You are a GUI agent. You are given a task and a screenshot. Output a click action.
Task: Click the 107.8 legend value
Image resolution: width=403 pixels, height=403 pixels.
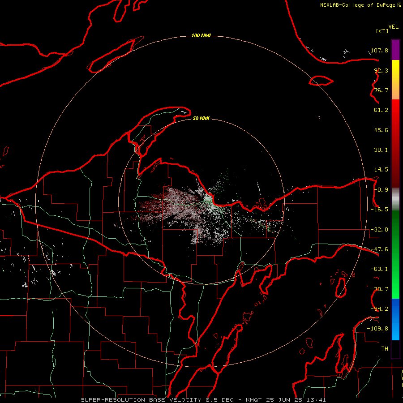point(379,50)
